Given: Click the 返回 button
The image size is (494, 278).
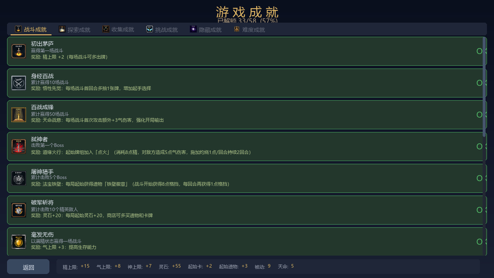Looking at the screenshot, I should point(28,267).
